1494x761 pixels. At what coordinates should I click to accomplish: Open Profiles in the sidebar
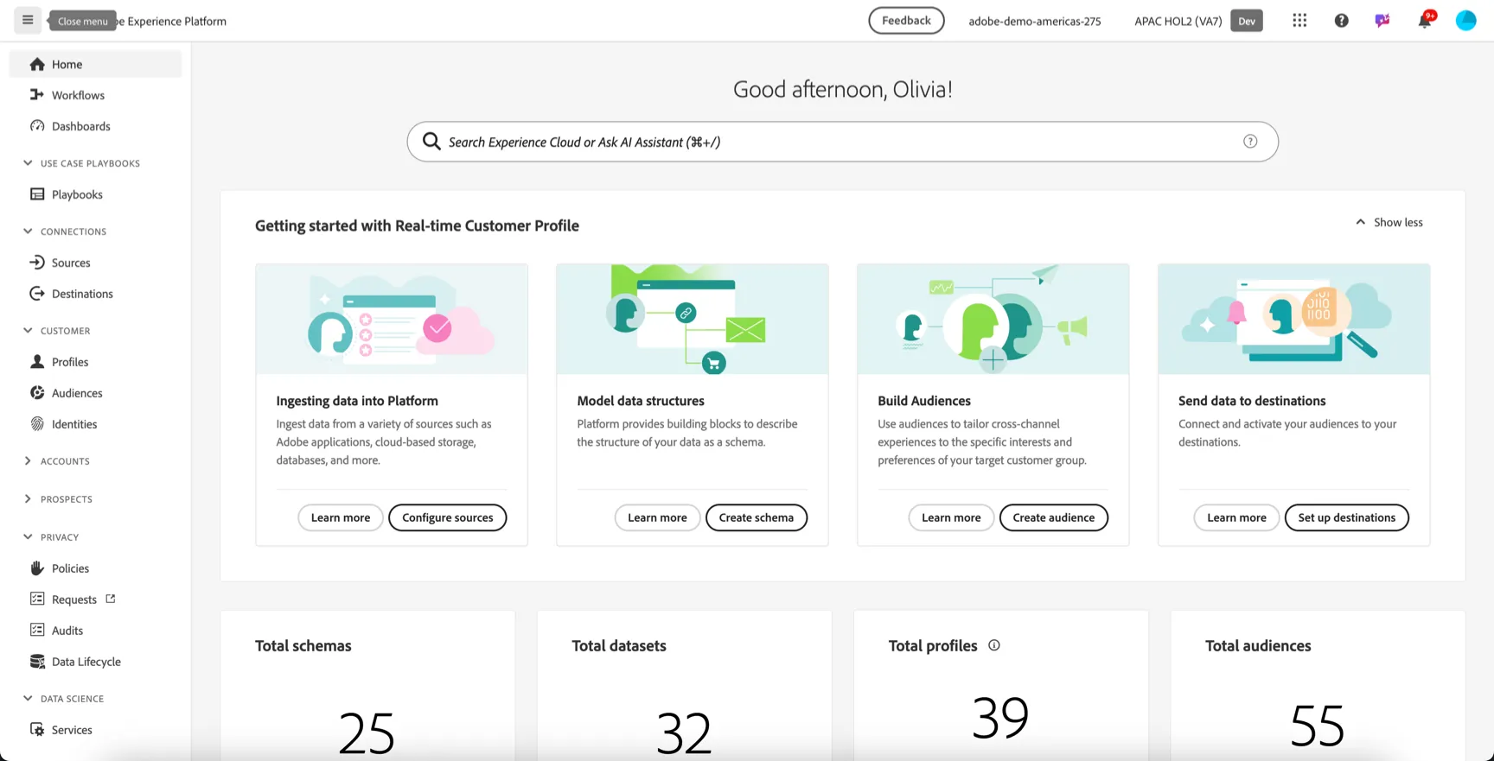[96, 362]
